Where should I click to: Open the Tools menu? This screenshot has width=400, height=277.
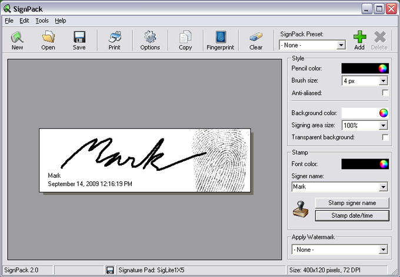42,21
